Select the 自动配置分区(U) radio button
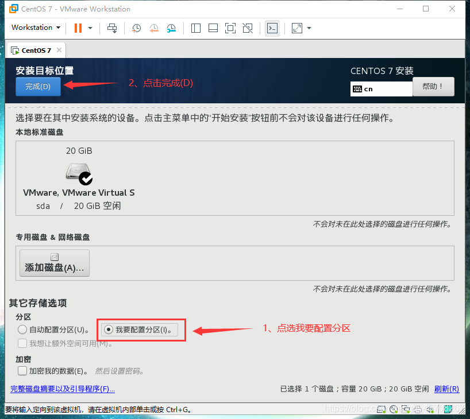Viewport: 470px width, 419px height. coord(22,329)
